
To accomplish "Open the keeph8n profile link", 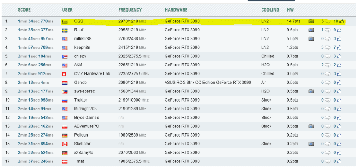I will (83, 48).
